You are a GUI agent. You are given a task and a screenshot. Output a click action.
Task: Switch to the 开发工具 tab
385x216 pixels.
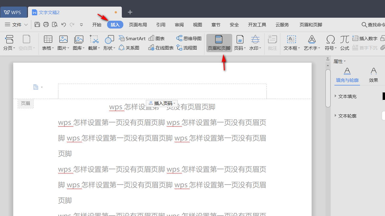coord(257,25)
